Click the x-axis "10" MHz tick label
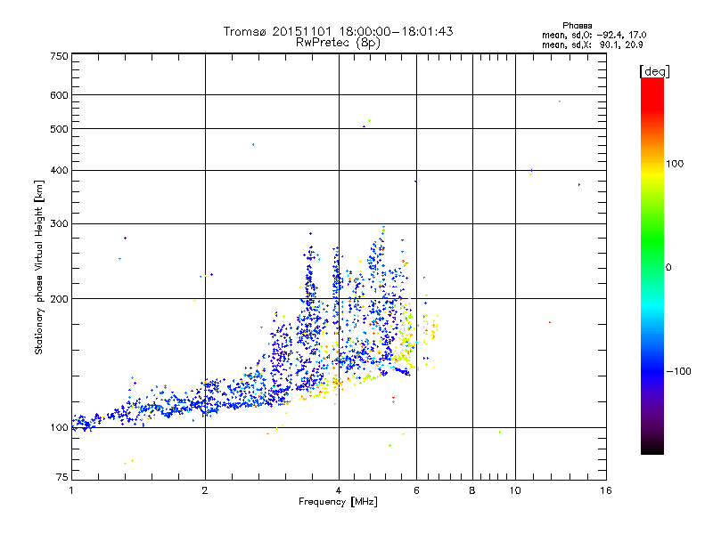The image size is (713, 534). [515, 490]
